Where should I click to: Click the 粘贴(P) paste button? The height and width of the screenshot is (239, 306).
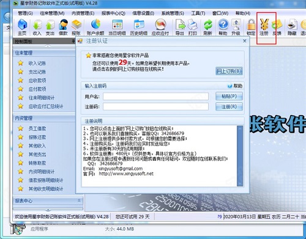tap(229, 96)
